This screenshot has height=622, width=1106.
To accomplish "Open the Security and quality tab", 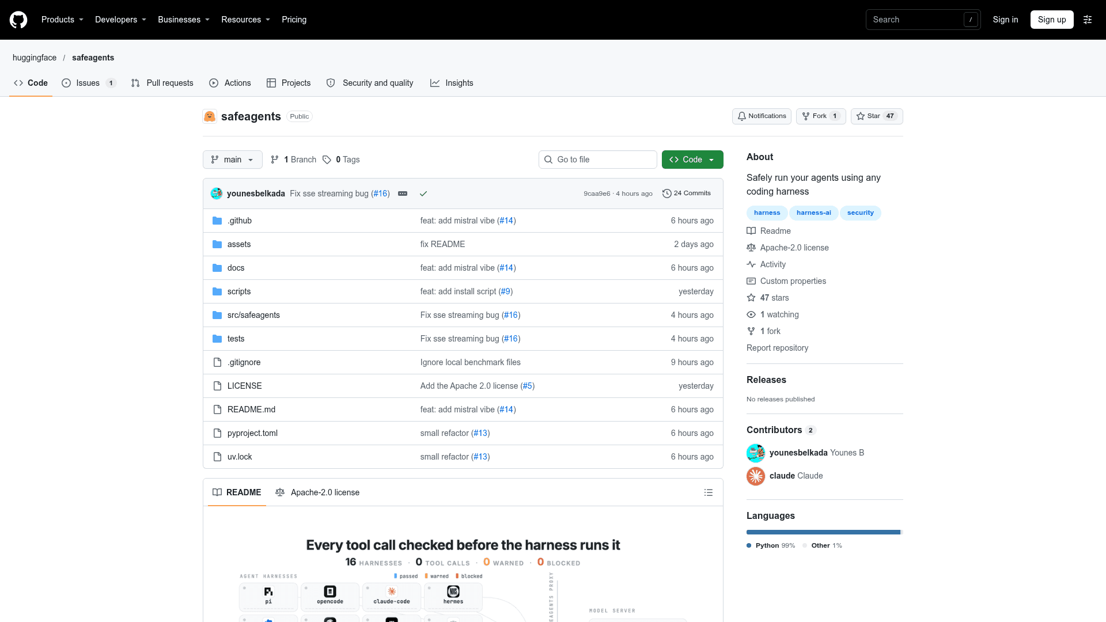I will 370,83.
